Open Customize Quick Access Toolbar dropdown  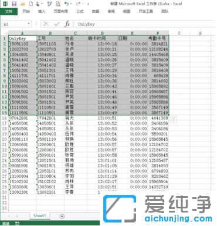[89, 4]
